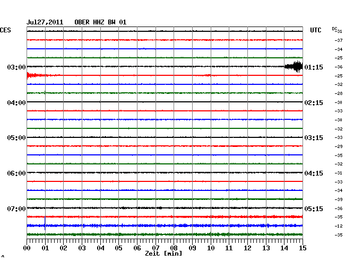Click minute tick label 07
The image size is (345, 262).
pyautogui.click(x=156, y=248)
